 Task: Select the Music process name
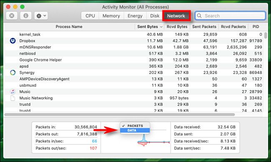(x=25, y=91)
